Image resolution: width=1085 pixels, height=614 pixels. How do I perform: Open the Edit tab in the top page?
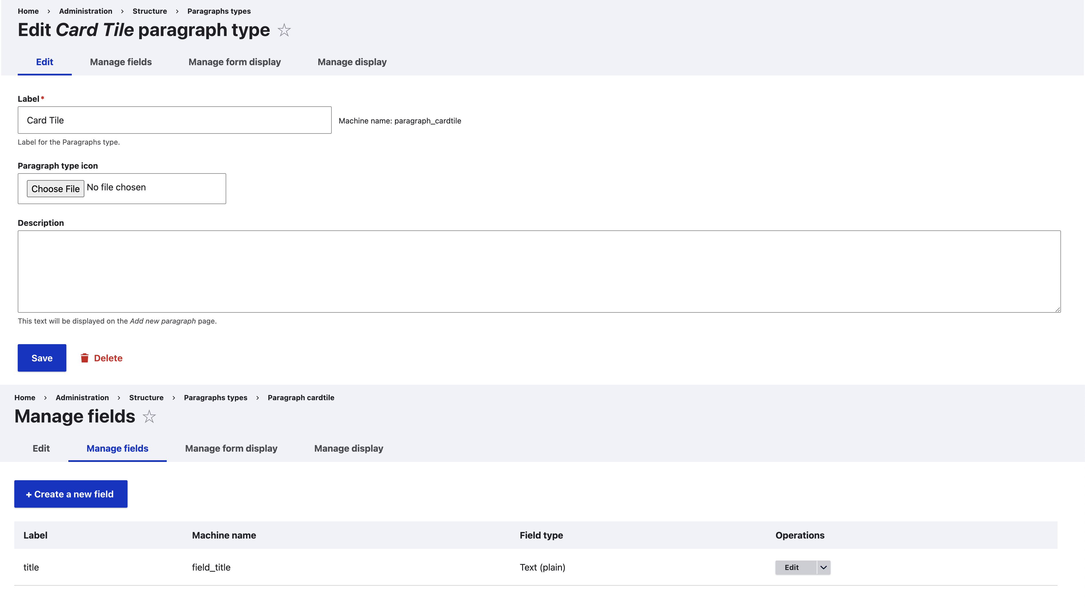[45, 62]
